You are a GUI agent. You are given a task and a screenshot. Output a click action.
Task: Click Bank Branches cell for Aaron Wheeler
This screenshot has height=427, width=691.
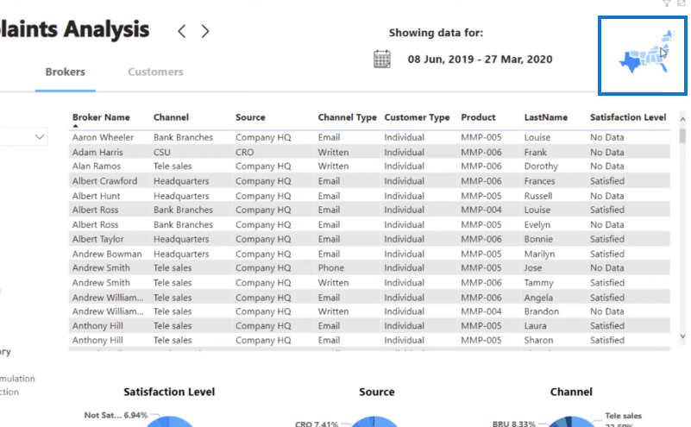click(x=183, y=137)
